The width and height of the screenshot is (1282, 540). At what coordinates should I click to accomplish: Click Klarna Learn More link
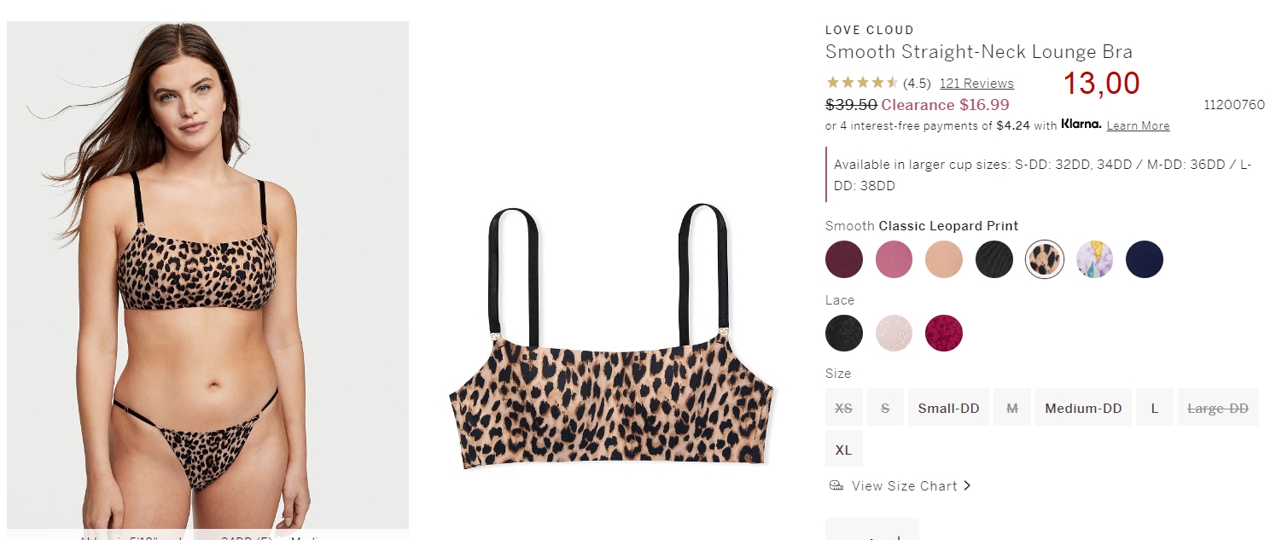(1138, 126)
